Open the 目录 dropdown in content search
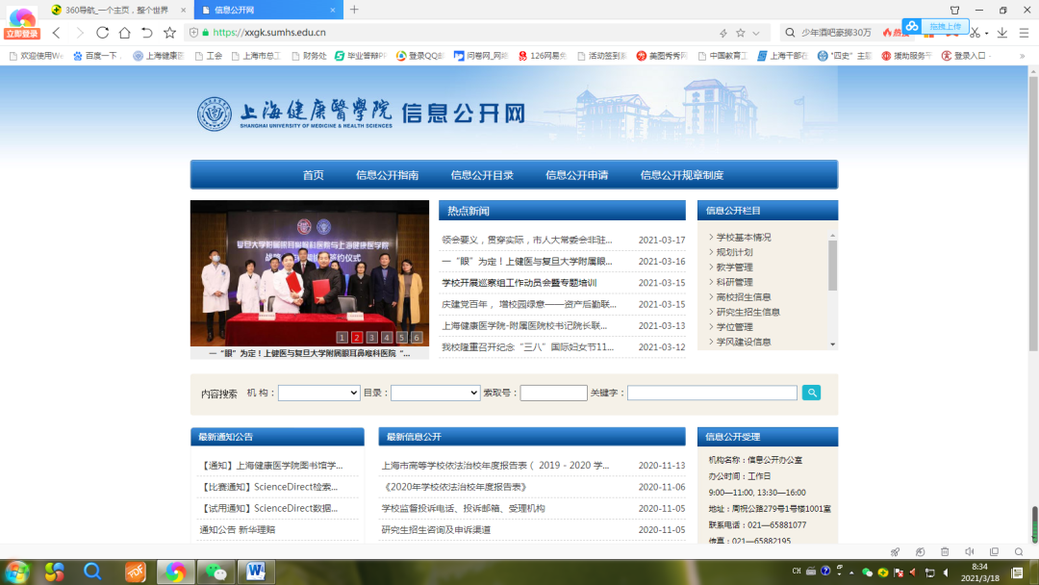1039x585 pixels. tap(436, 393)
